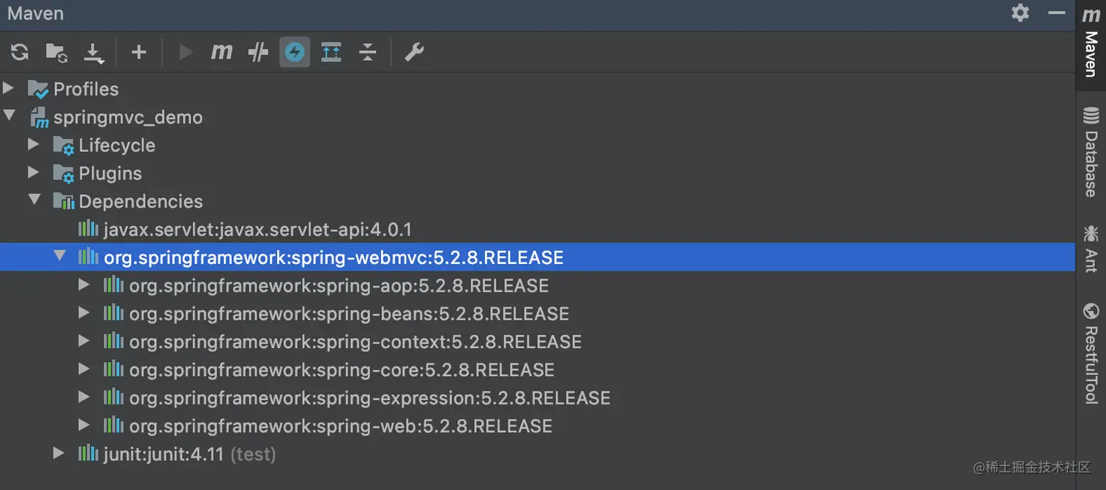Select Plugins tree item label
Viewport: 1106px width, 490px height.
pyautogui.click(x=110, y=173)
